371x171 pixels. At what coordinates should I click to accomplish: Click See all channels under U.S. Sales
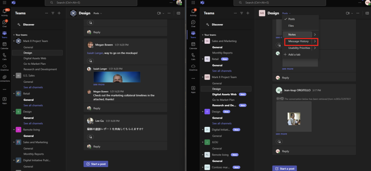[x=33, y=87]
